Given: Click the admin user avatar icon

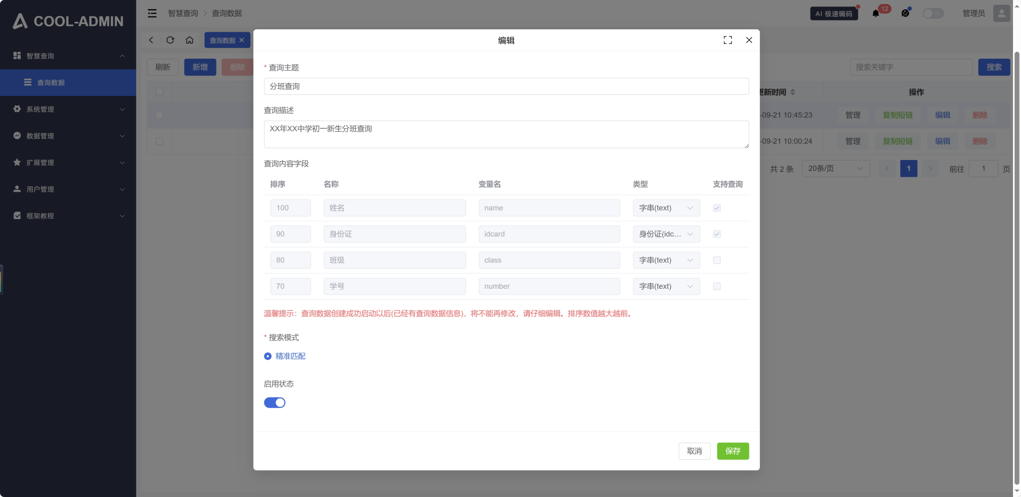Looking at the screenshot, I should coord(1001,13).
